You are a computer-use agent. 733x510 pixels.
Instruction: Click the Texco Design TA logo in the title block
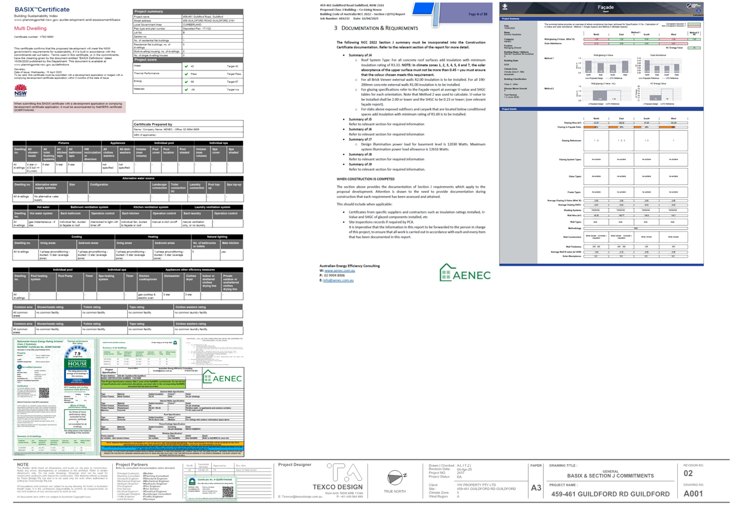coord(344,473)
